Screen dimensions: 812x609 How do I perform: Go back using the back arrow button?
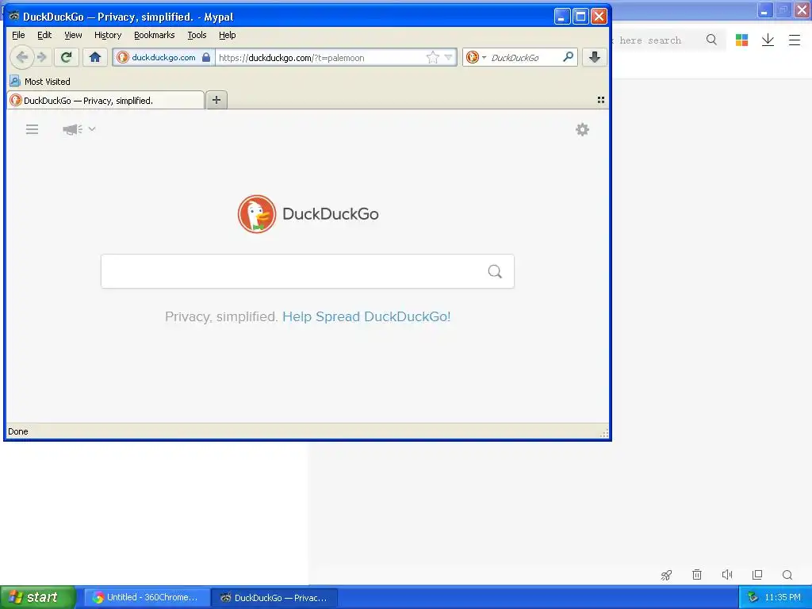pos(21,57)
